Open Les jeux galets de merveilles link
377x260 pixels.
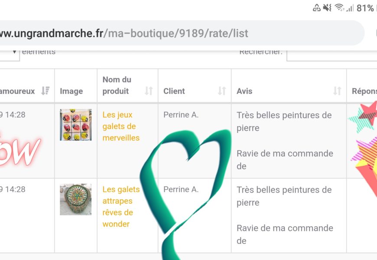[x=121, y=126]
